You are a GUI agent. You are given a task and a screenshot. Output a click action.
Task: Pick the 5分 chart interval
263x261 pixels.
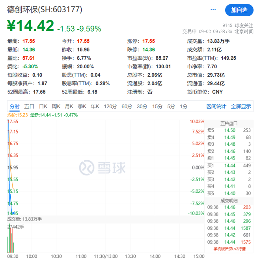[171, 106]
